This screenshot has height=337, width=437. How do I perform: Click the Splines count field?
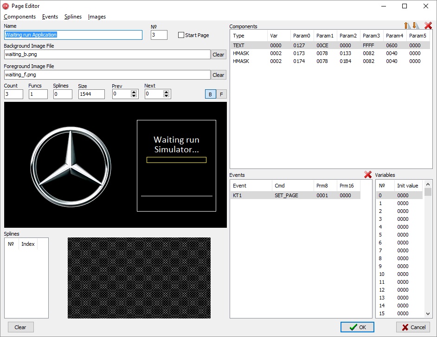coord(63,94)
